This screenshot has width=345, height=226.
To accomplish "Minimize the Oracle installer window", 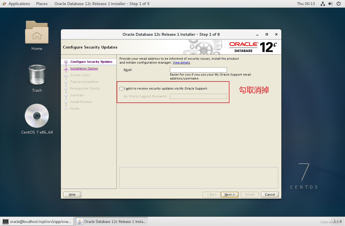I will point(257,34).
